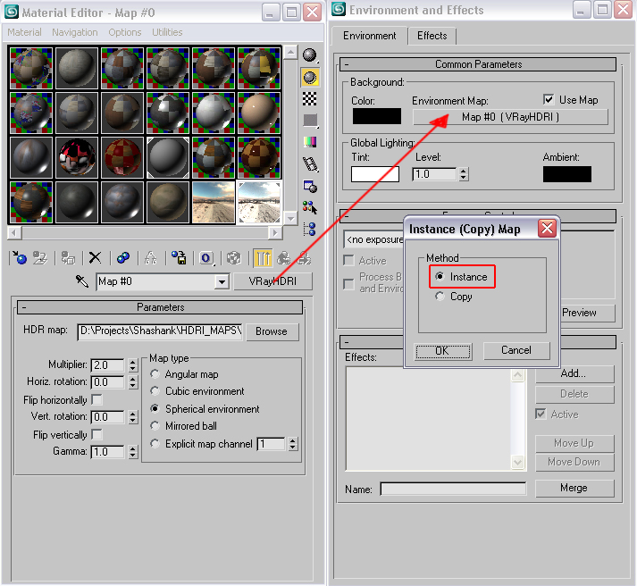Uncheck the Use Map checkbox
This screenshot has width=637, height=586.
549,100
